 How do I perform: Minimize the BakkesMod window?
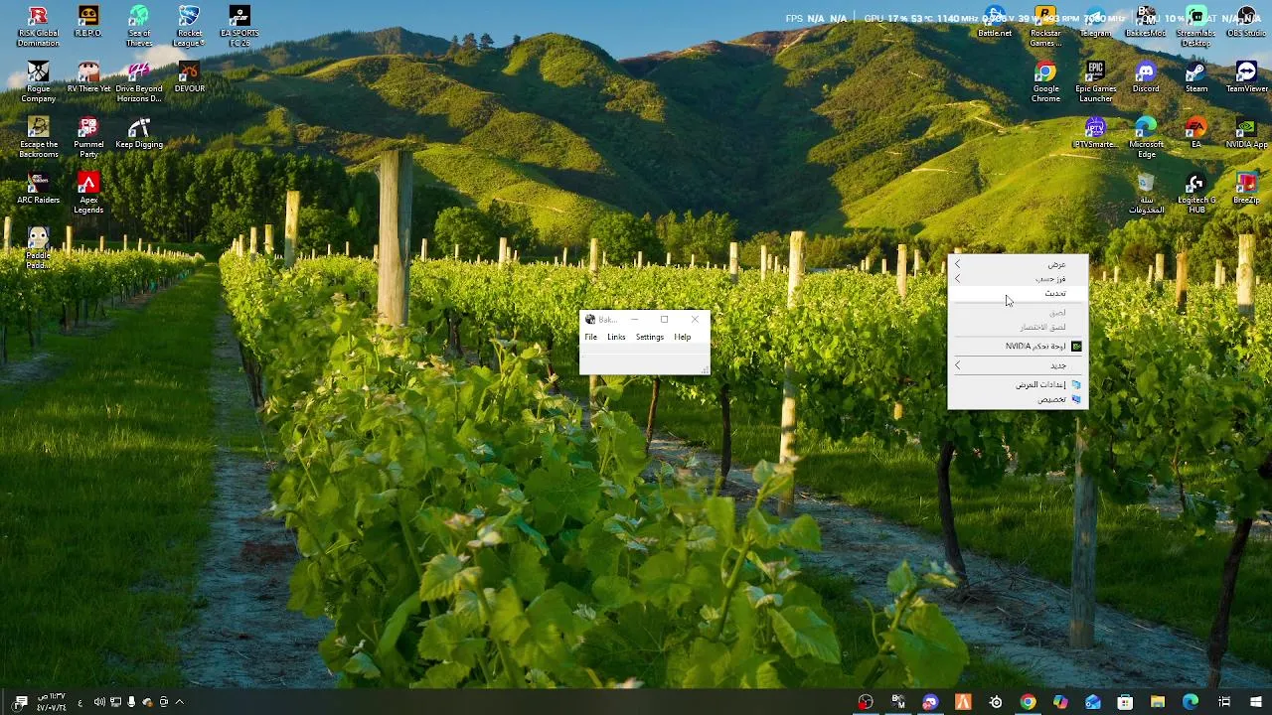(634, 320)
